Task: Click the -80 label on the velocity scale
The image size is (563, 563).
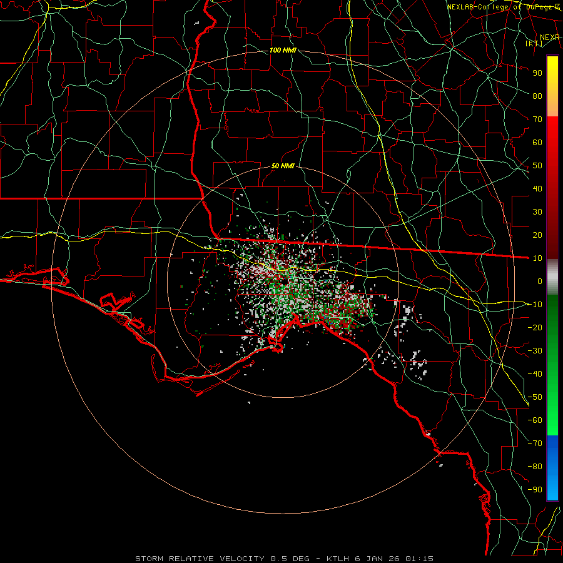Action: point(535,467)
